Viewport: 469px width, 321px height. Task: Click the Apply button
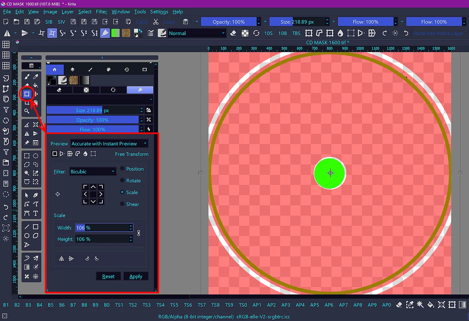click(x=136, y=276)
